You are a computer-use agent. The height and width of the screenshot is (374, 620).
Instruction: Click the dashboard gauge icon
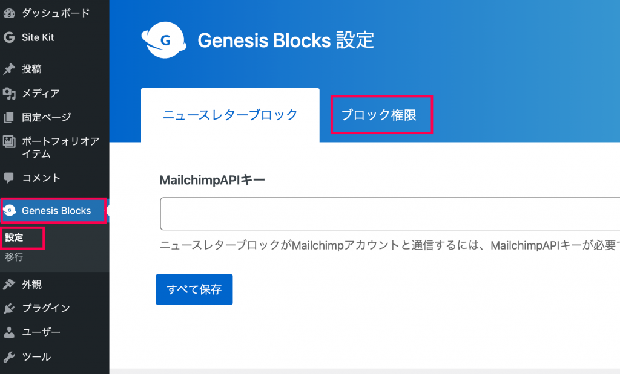tap(9, 13)
